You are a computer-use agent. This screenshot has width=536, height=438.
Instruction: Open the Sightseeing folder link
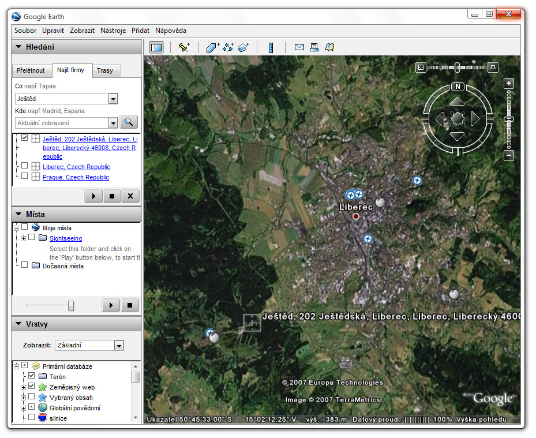66,238
